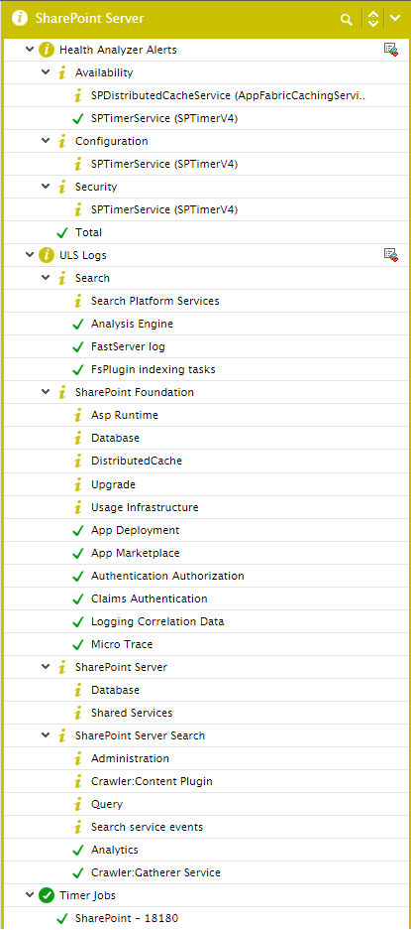Click the ULS Logs info circle icon
Screen dimensions: 411x930
point(47,256)
